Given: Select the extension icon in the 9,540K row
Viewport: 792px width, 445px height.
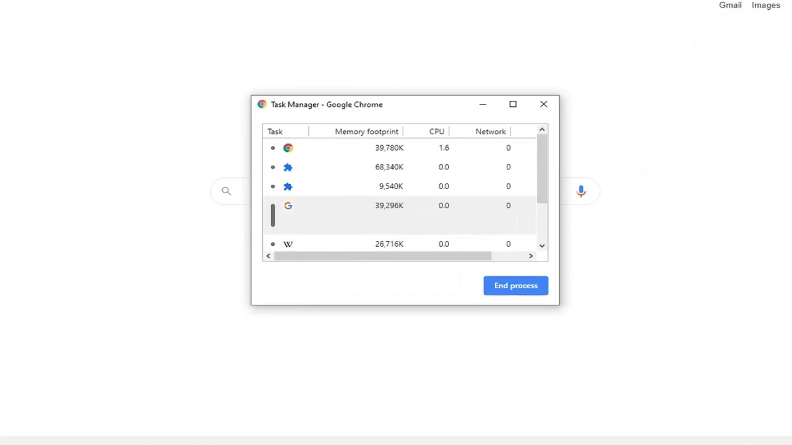Looking at the screenshot, I should click(x=288, y=186).
